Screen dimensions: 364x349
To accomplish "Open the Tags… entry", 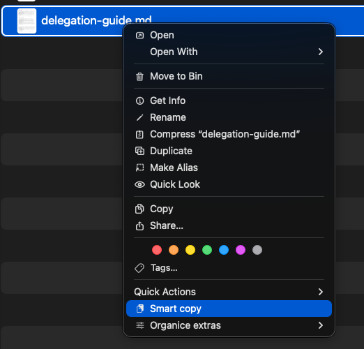I will [x=229, y=268].
